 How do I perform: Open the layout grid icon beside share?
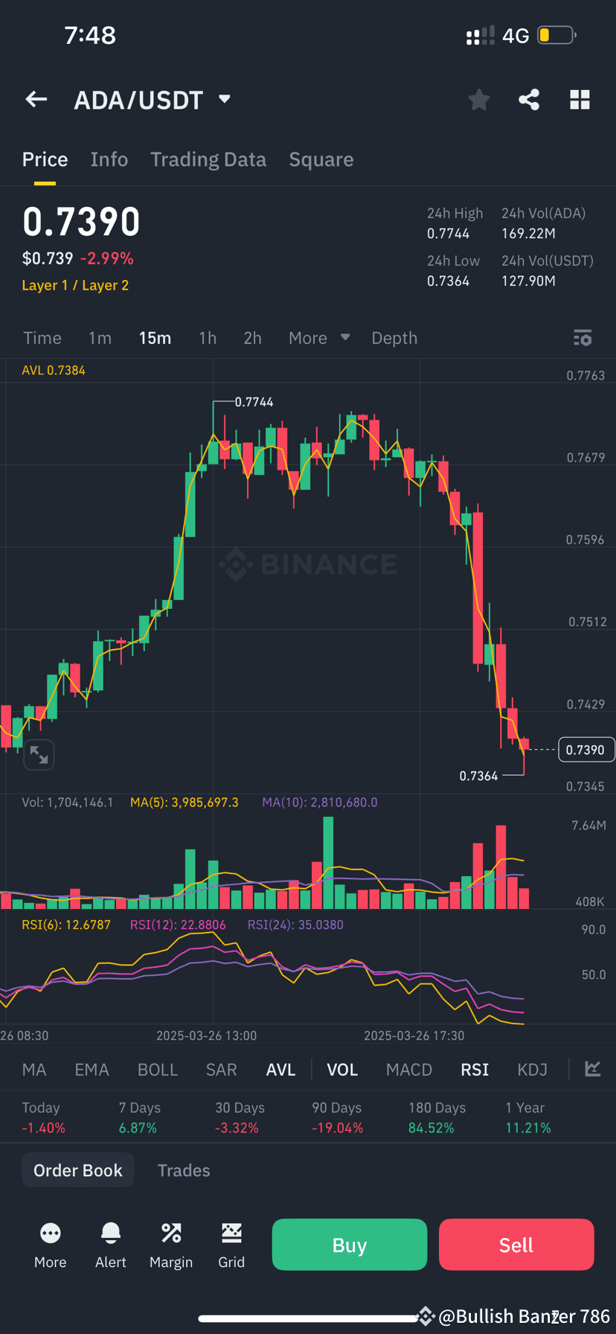point(580,99)
